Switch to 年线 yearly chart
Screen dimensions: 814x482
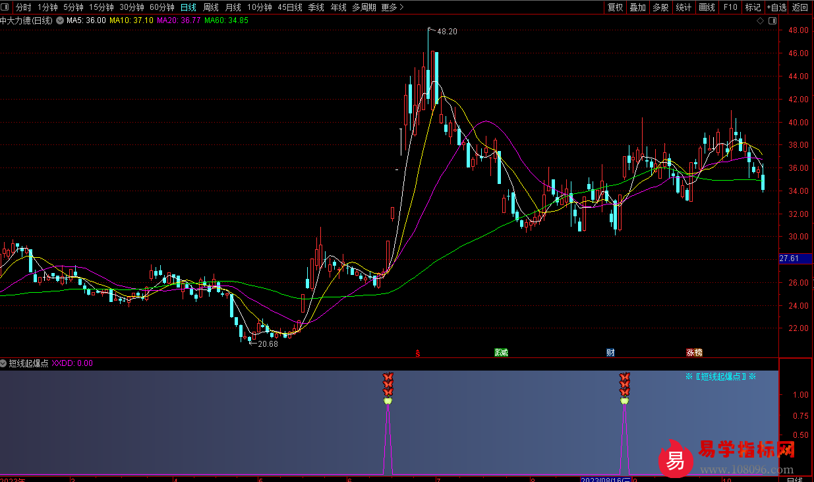pyautogui.click(x=339, y=7)
